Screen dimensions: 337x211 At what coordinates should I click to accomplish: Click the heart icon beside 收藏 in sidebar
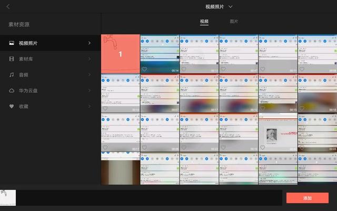(x=11, y=107)
